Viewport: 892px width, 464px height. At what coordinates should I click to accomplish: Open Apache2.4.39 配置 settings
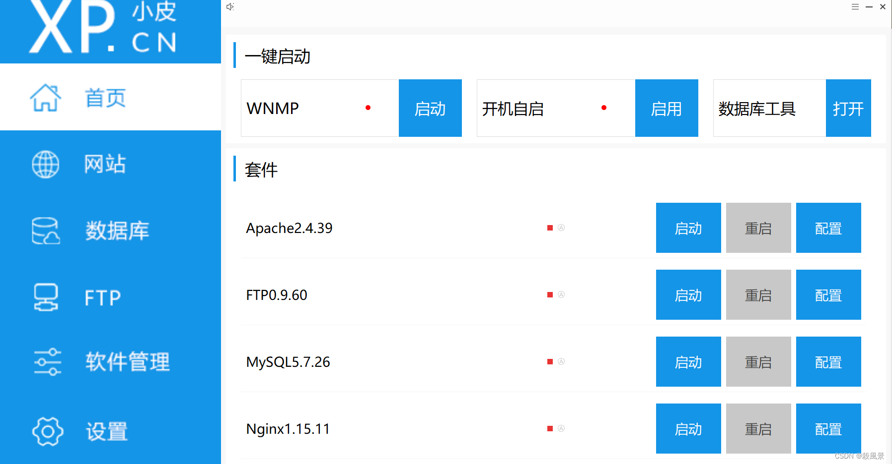point(828,228)
